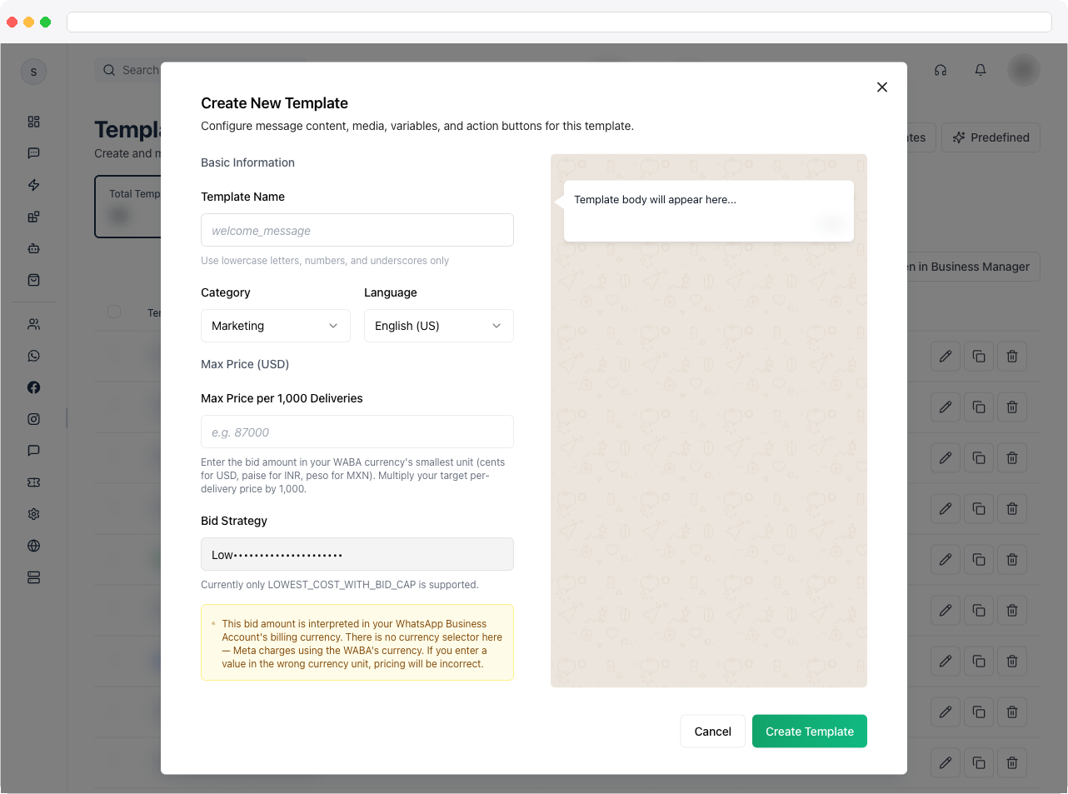This screenshot has height=794, width=1068.
Task: Open the WhatsApp icon in sidebar
Action: coord(33,356)
